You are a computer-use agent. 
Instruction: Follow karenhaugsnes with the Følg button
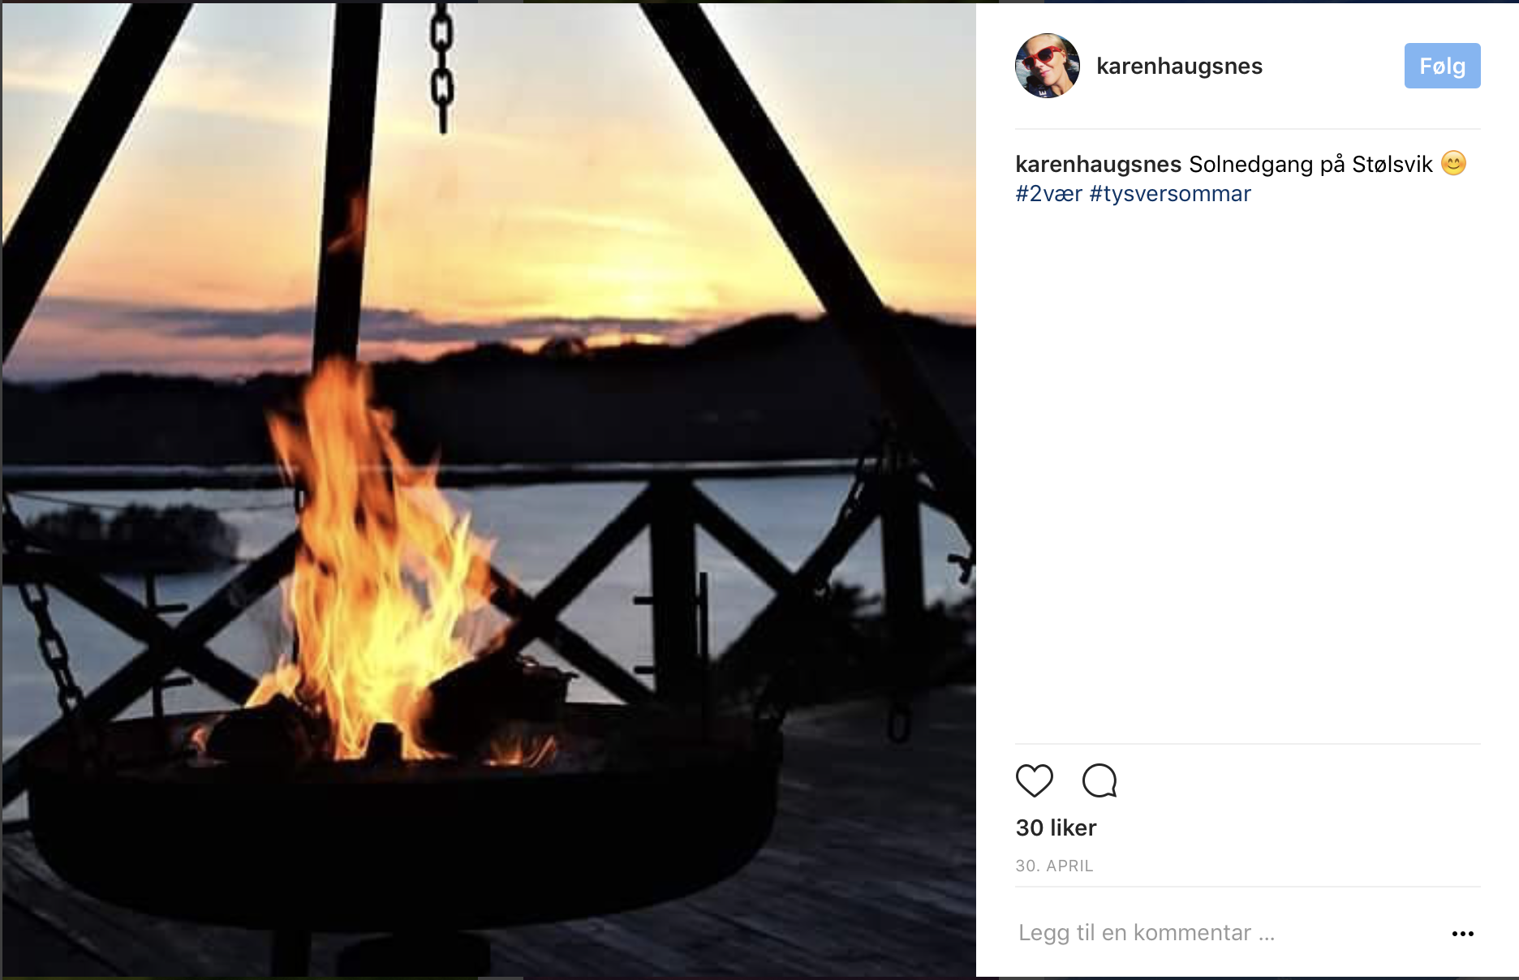point(1442,66)
